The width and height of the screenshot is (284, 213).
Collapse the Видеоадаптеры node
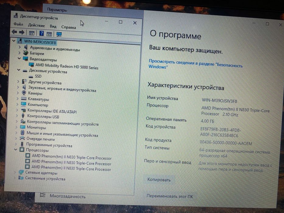[19, 58]
